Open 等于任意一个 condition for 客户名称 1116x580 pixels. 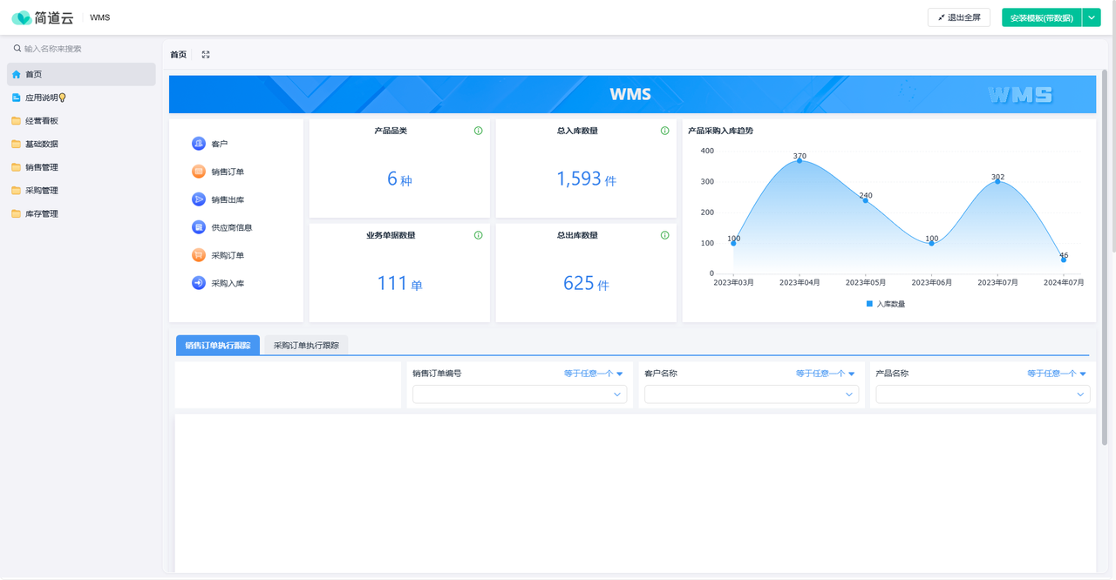pyautogui.click(x=826, y=374)
